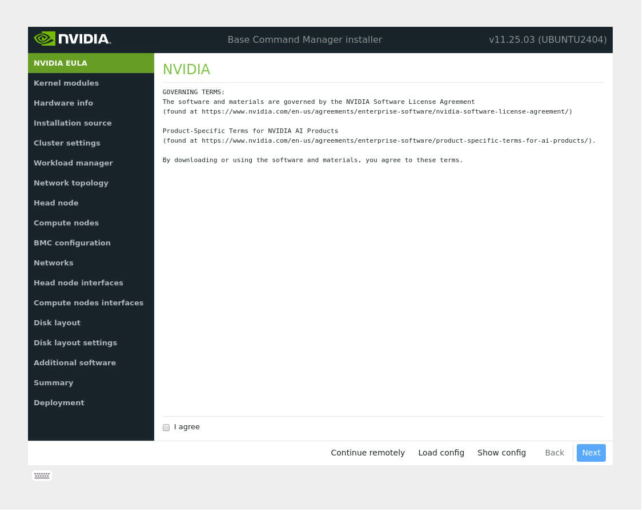Click the NVIDIA logo in header
This screenshot has width=643, height=512.
coord(72,39)
